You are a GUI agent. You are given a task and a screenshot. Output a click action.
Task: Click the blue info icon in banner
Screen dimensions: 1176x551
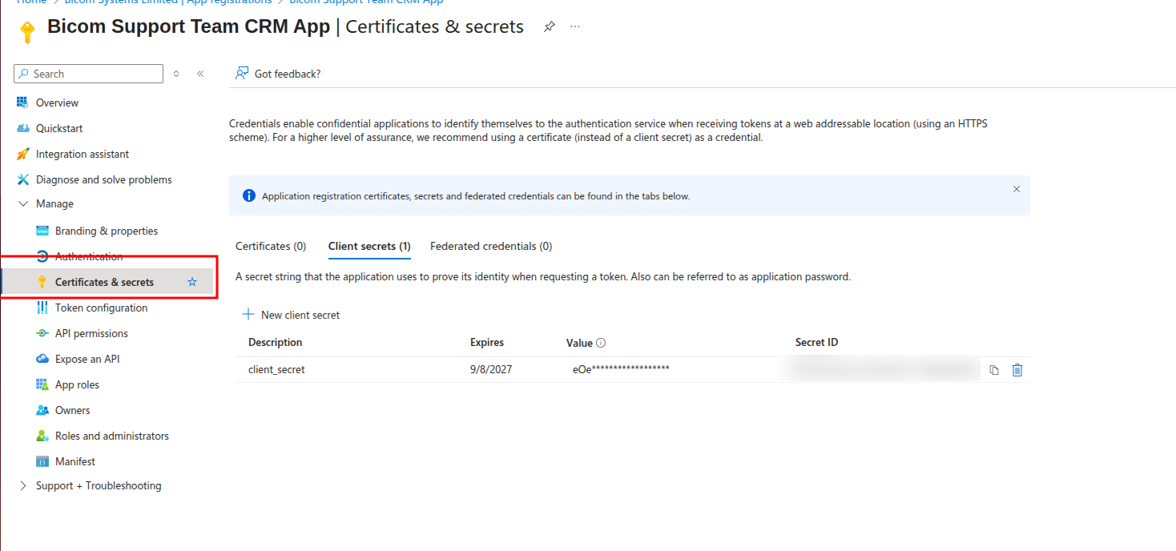249,195
